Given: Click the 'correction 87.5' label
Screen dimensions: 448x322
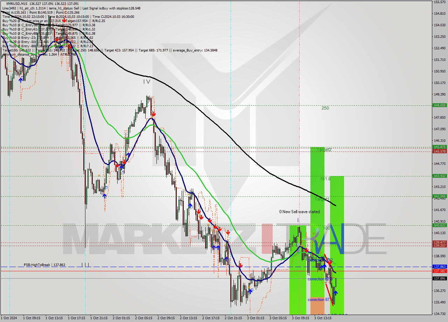Looking at the screenshot, I should tap(320, 300).
